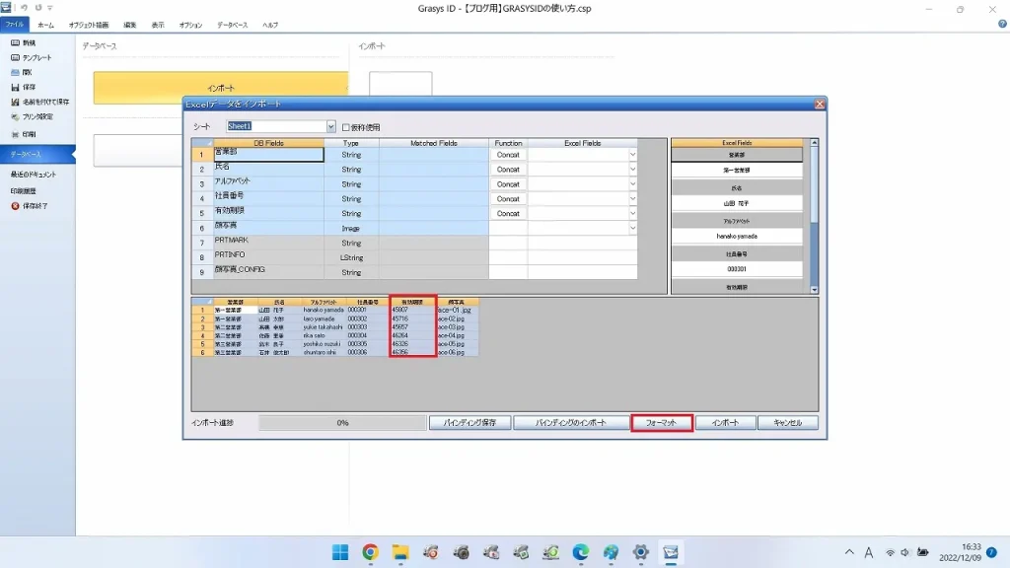Select 名前を付けて保存 in the File sidebar
This screenshot has width=1010, height=568.
coord(39,102)
